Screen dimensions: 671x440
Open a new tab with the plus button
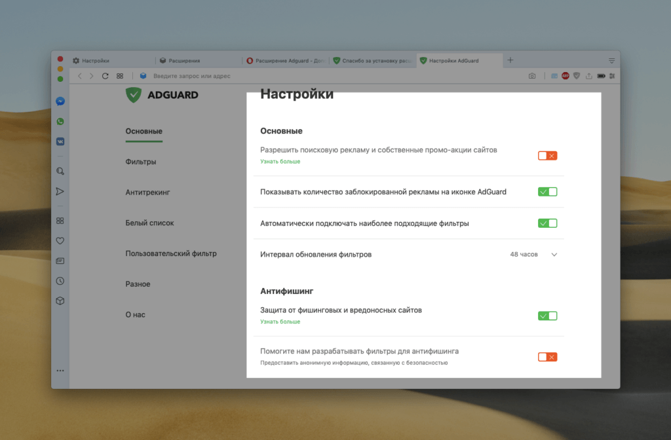click(x=510, y=60)
